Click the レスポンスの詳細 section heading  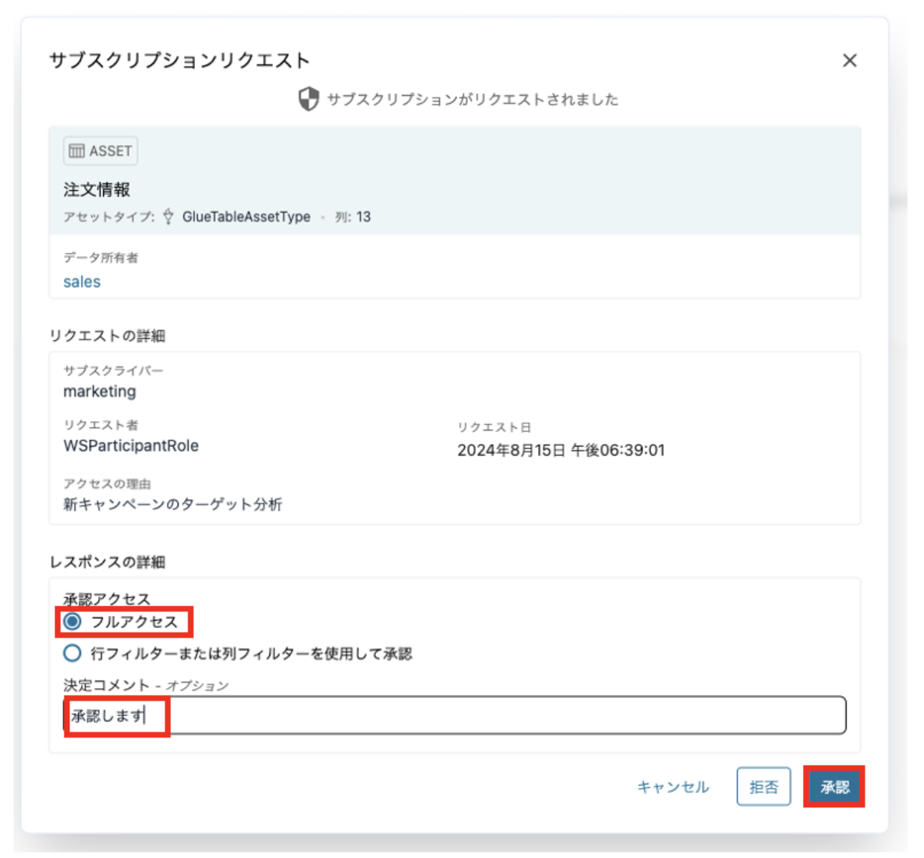pyautogui.click(x=107, y=562)
